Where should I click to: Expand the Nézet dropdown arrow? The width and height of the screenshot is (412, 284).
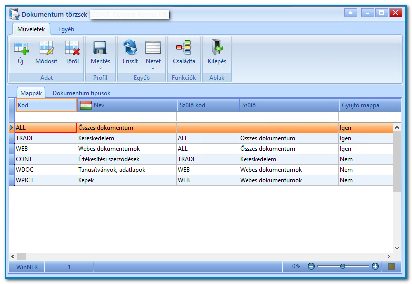click(153, 68)
